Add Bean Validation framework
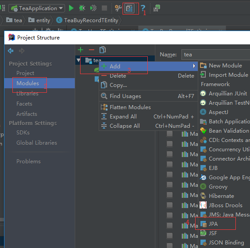This screenshot has width=250, height=248. [x=224, y=131]
